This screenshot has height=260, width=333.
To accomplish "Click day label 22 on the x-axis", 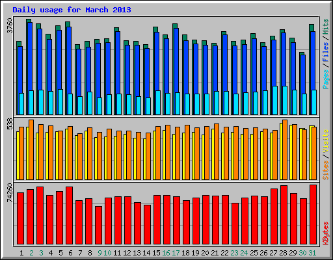I will click(224, 253).
